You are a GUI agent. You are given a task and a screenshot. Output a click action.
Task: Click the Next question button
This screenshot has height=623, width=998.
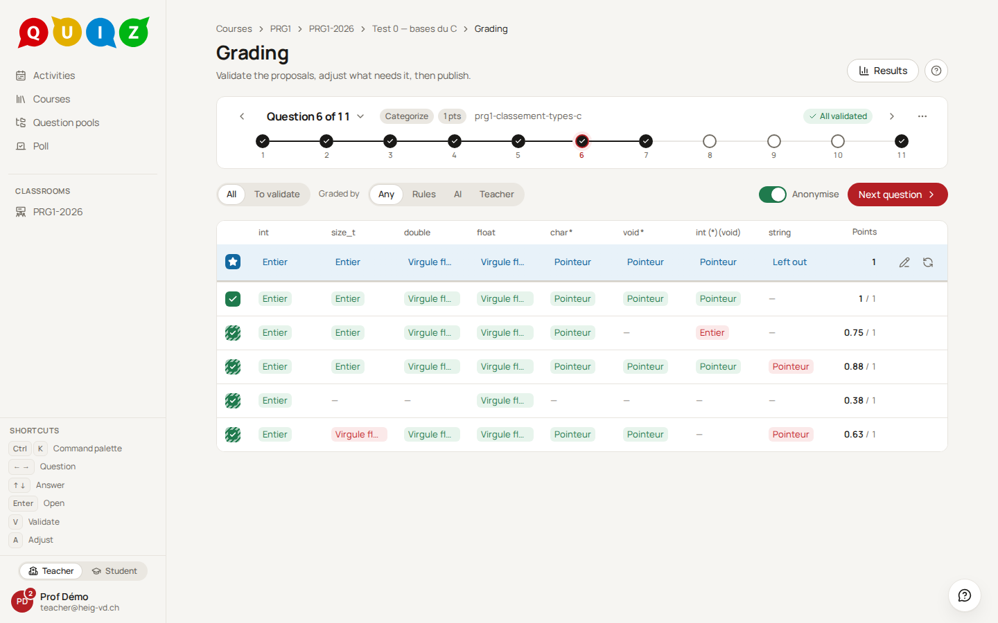(x=898, y=195)
